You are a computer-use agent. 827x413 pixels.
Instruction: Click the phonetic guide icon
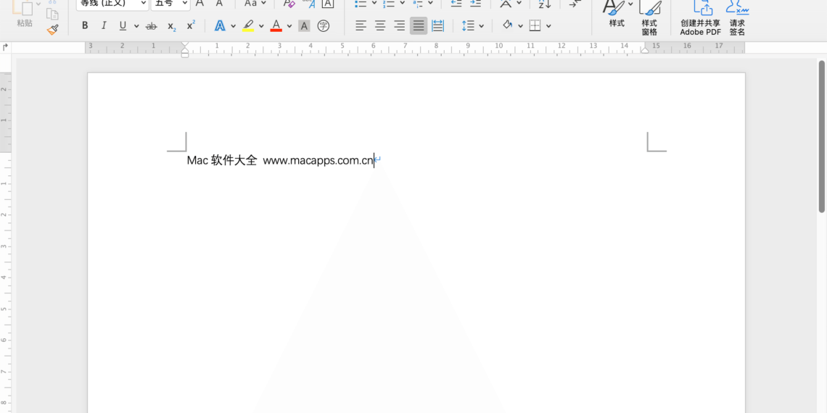pos(308,4)
